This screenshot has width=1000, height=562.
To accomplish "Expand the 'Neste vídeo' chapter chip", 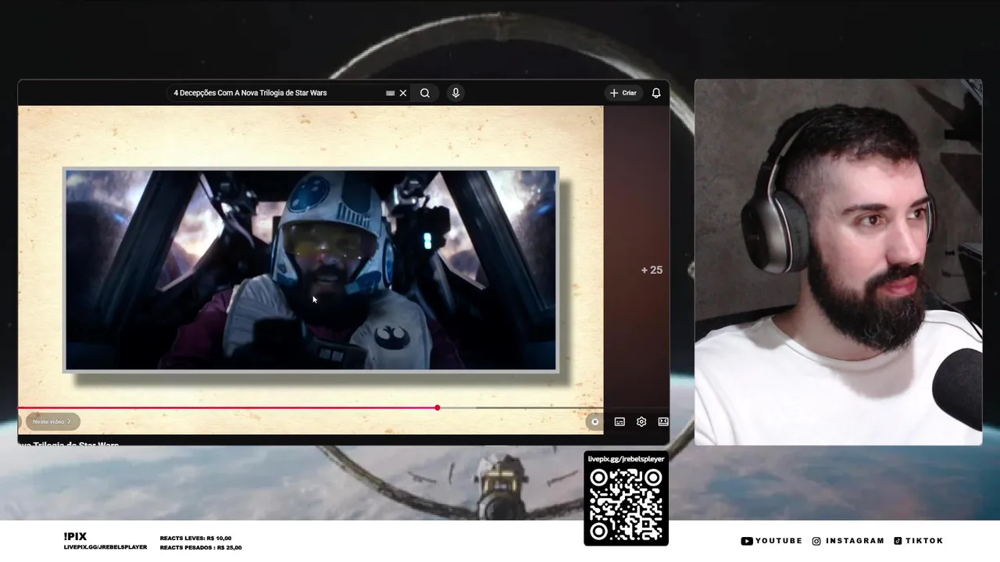I will [52, 421].
